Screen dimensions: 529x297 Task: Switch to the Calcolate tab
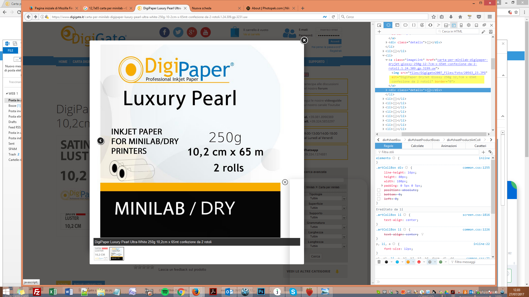(417, 146)
